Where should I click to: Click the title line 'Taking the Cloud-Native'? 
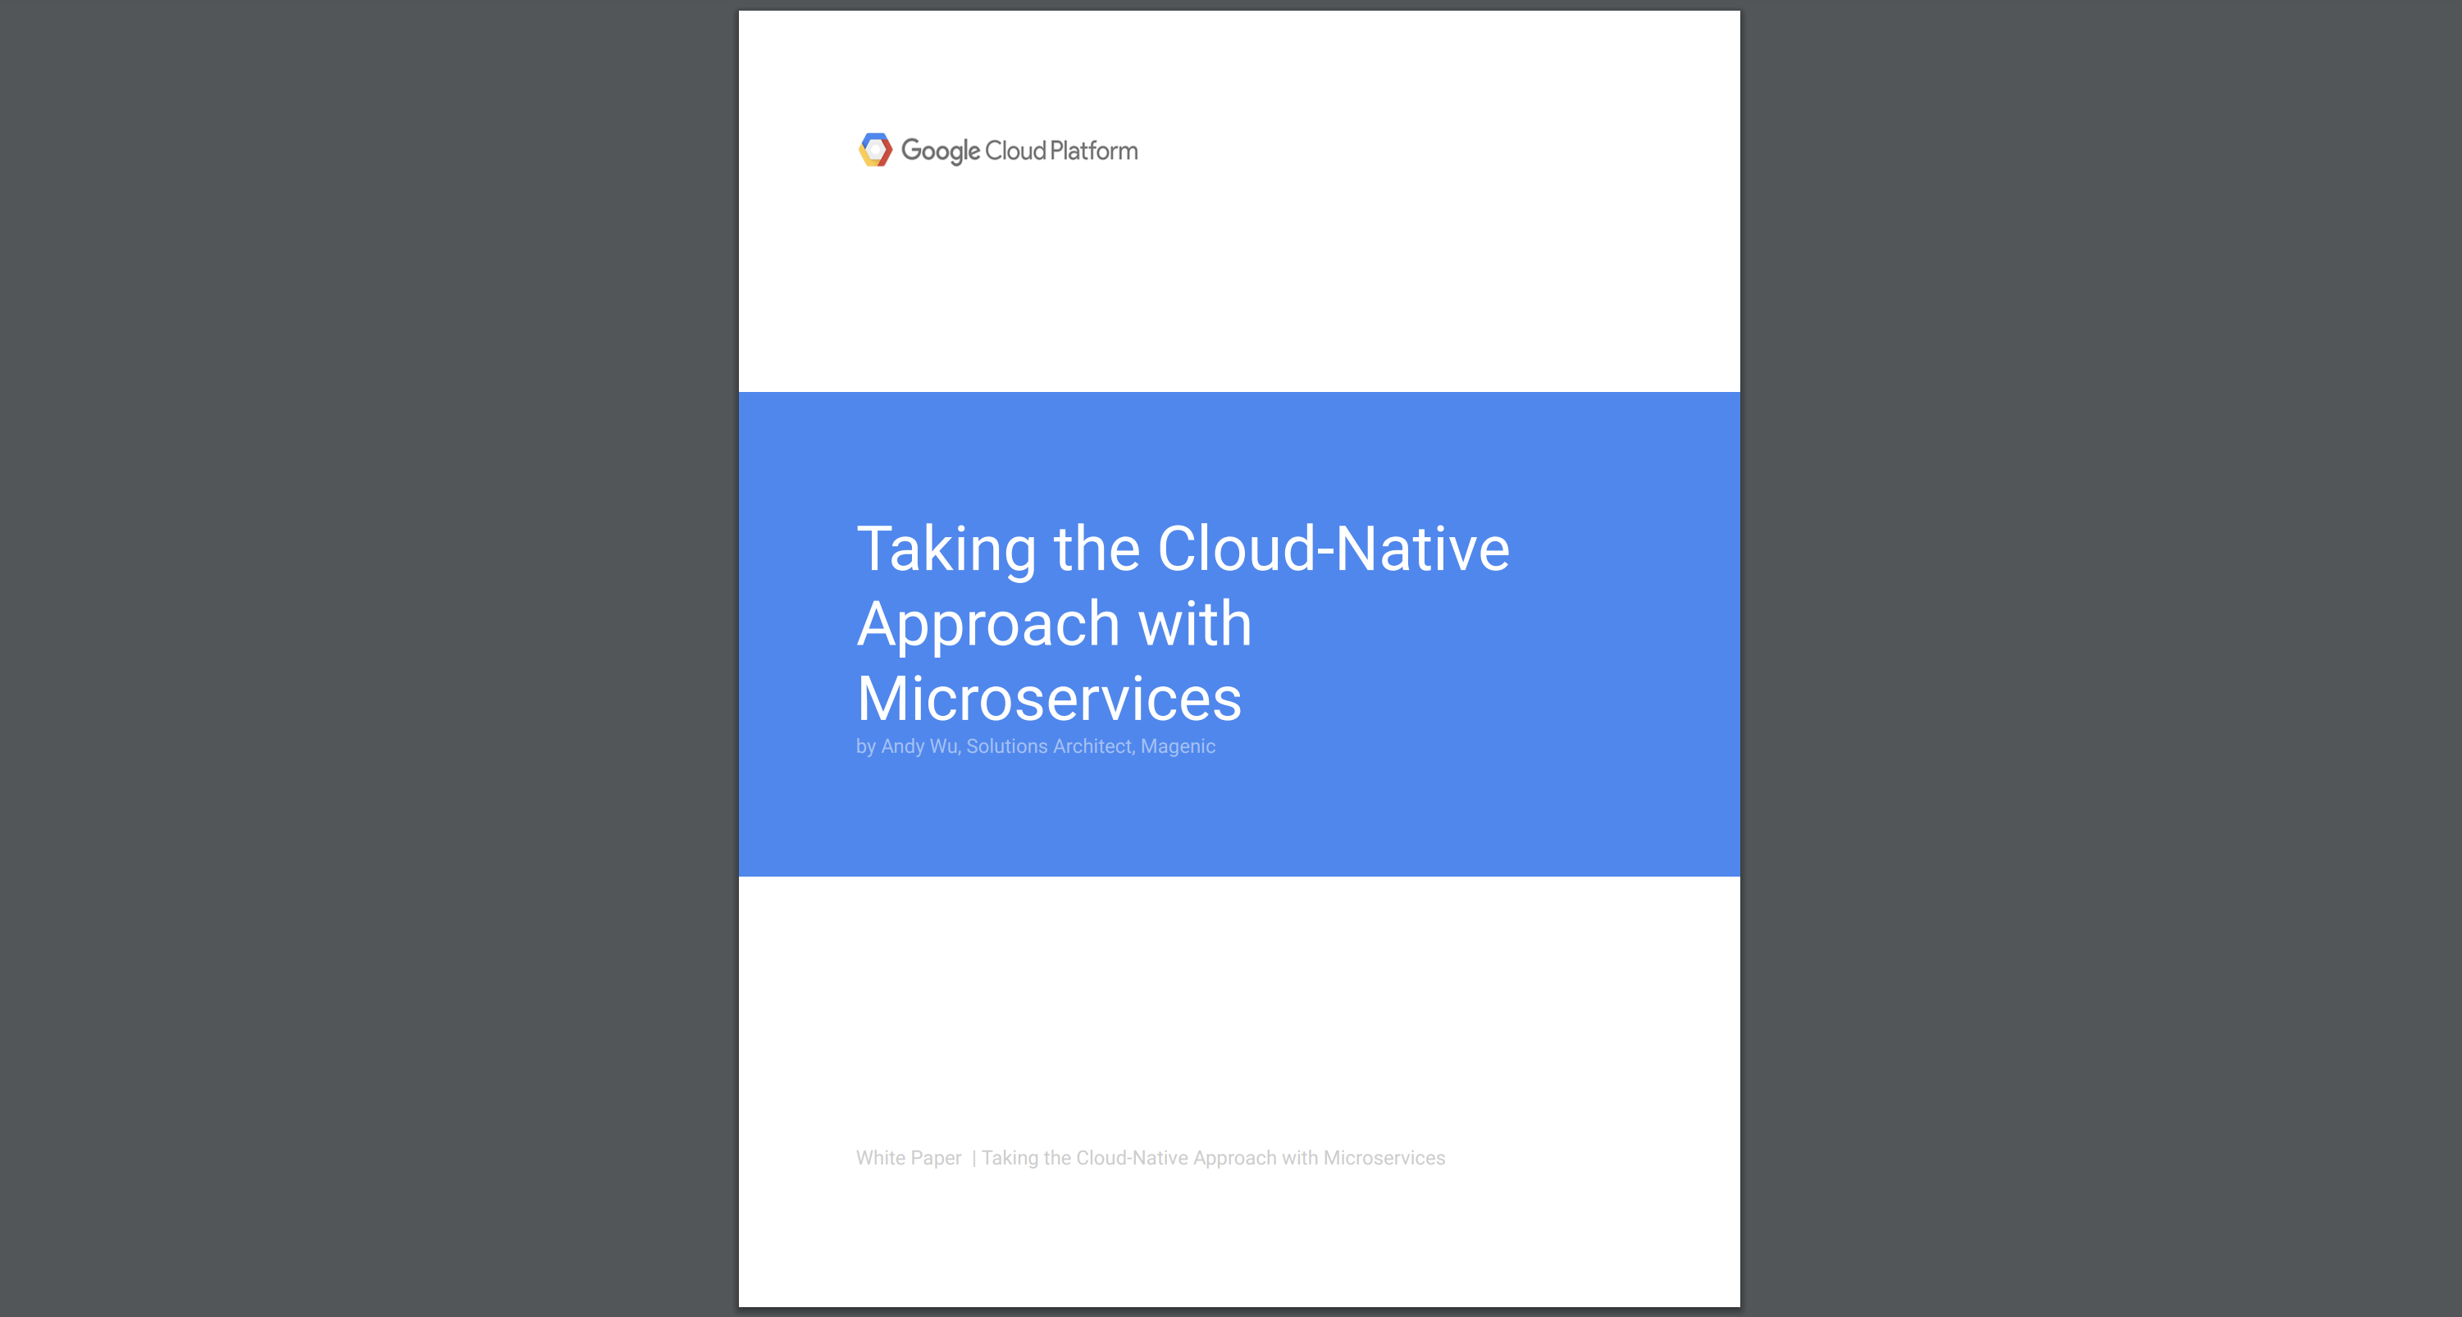click(x=1183, y=549)
